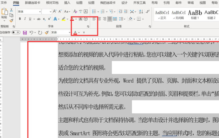Expand the paste options arrow under 粘贴
Viewport: 219px width, 138px height.
click(4, 21)
